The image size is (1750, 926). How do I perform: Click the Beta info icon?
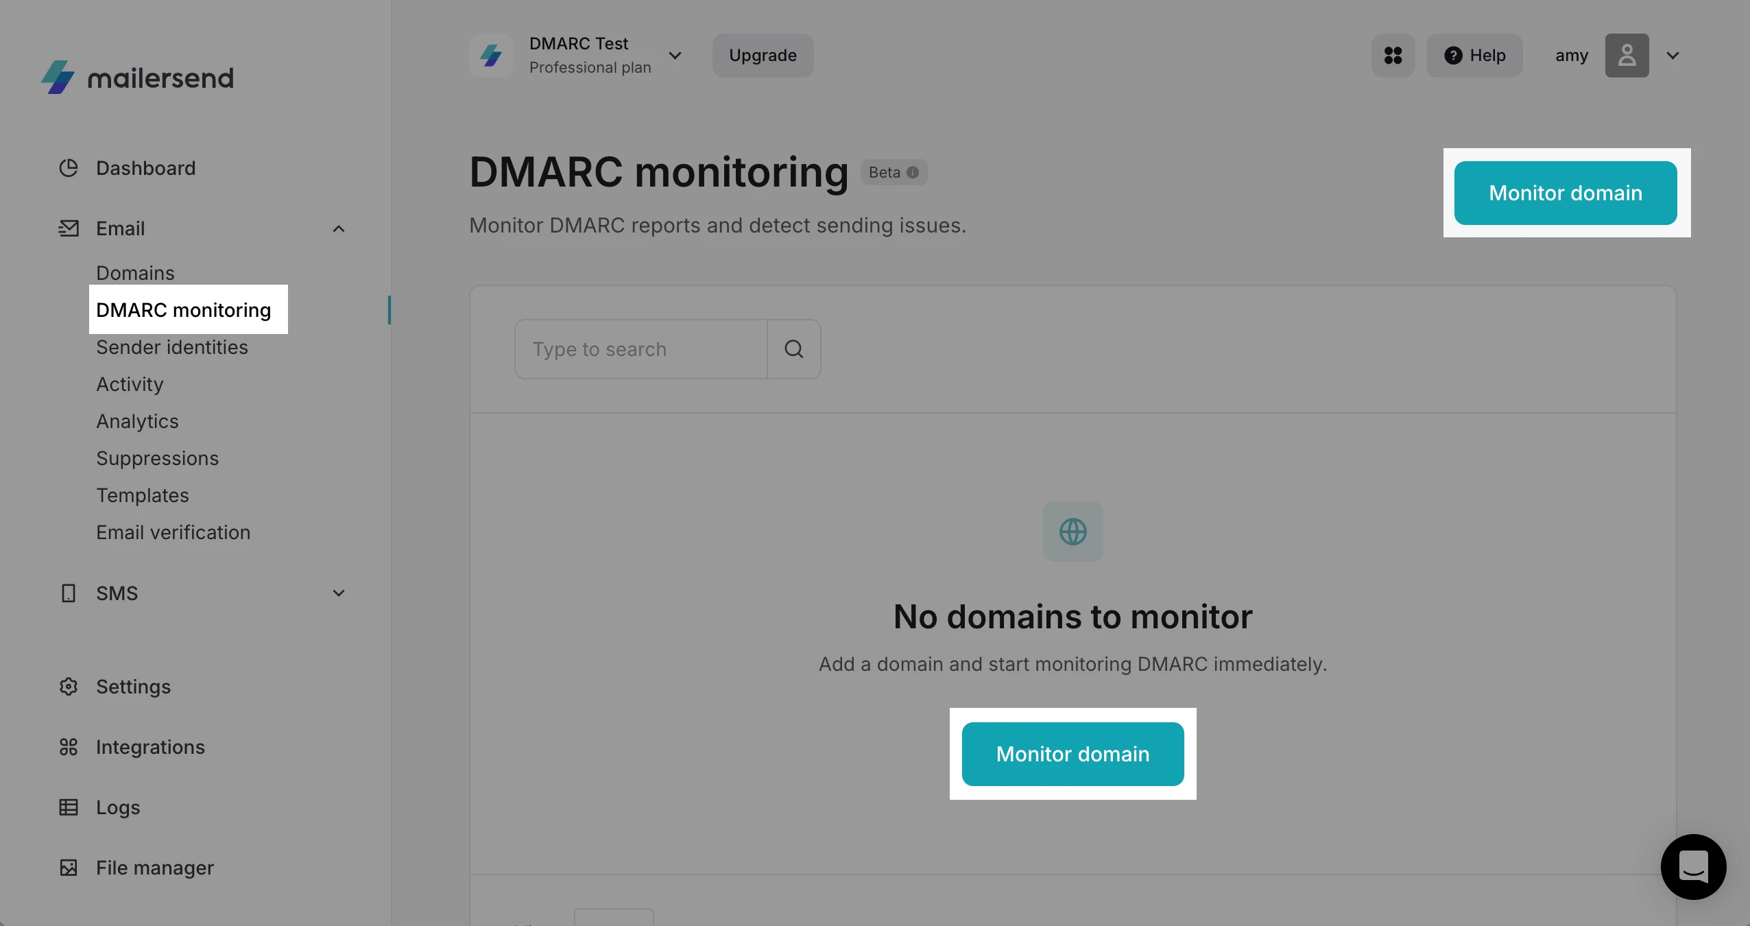point(912,172)
